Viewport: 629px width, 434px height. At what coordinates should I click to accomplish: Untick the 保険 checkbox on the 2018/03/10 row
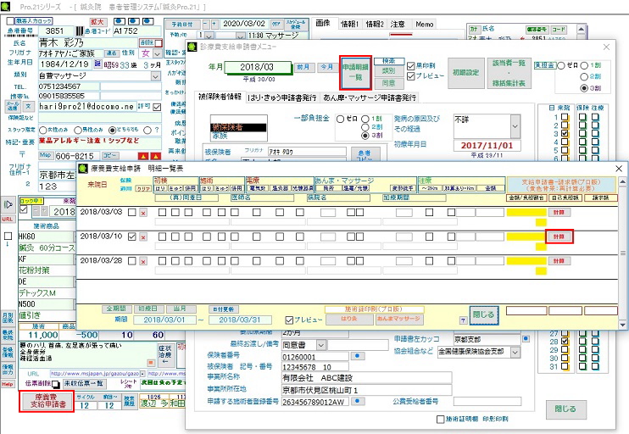tap(132, 236)
